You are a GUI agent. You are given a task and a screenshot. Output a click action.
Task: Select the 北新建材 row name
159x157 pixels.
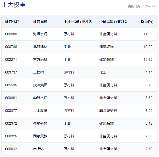click(x=40, y=47)
